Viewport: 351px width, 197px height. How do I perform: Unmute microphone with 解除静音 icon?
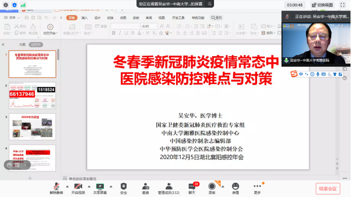pyautogui.click(x=56, y=188)
